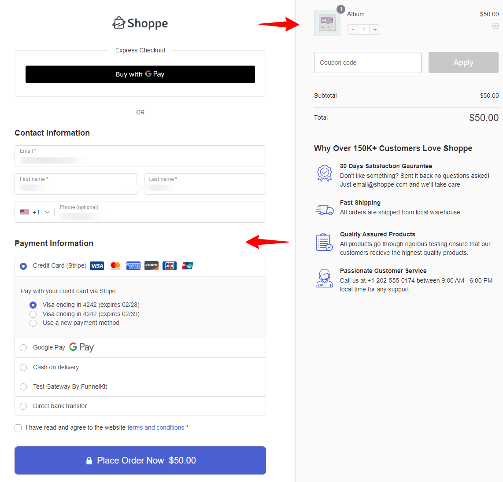This screenshot has width=503, height=482.
Task: Click the Contact Information heading
Action: point(52,133)
